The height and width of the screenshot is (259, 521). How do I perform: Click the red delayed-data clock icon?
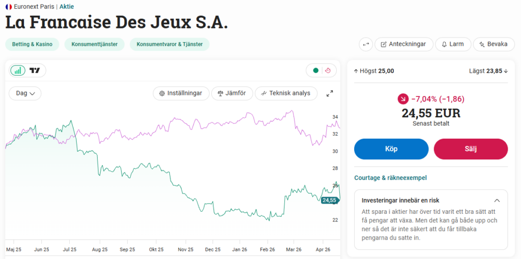[328, 71]
